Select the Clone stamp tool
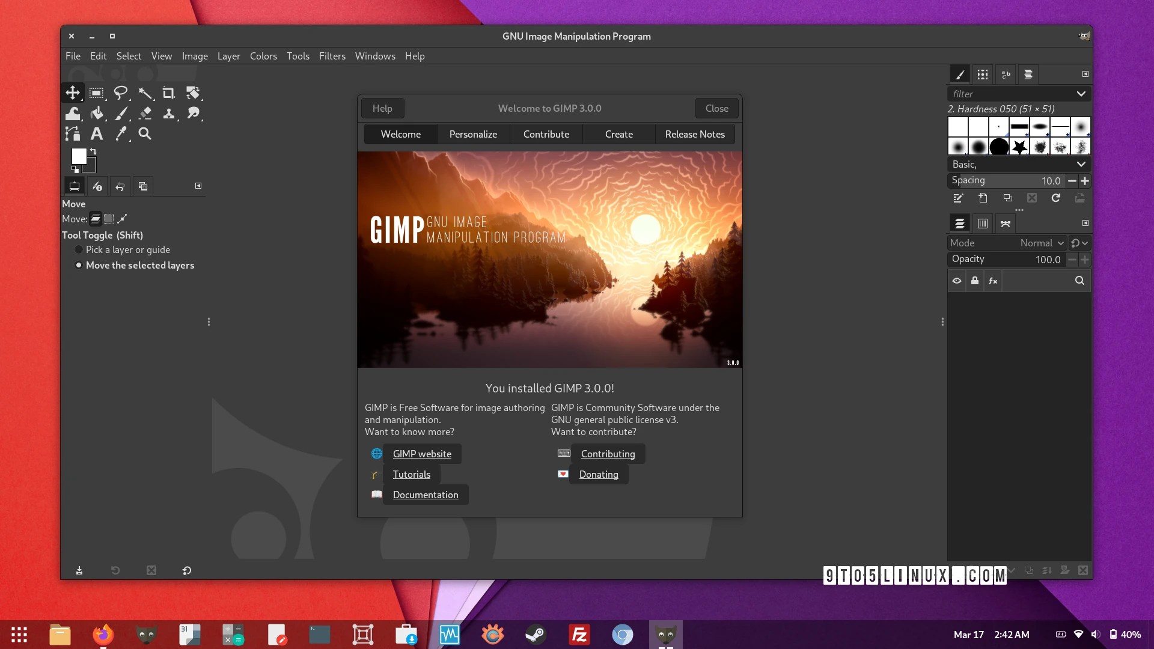Image resolution: width=1154 pixels, height=649 pixels. pos(169,114)
